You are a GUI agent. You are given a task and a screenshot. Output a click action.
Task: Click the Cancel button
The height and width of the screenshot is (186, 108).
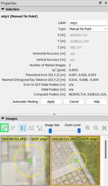pos(74,102)
